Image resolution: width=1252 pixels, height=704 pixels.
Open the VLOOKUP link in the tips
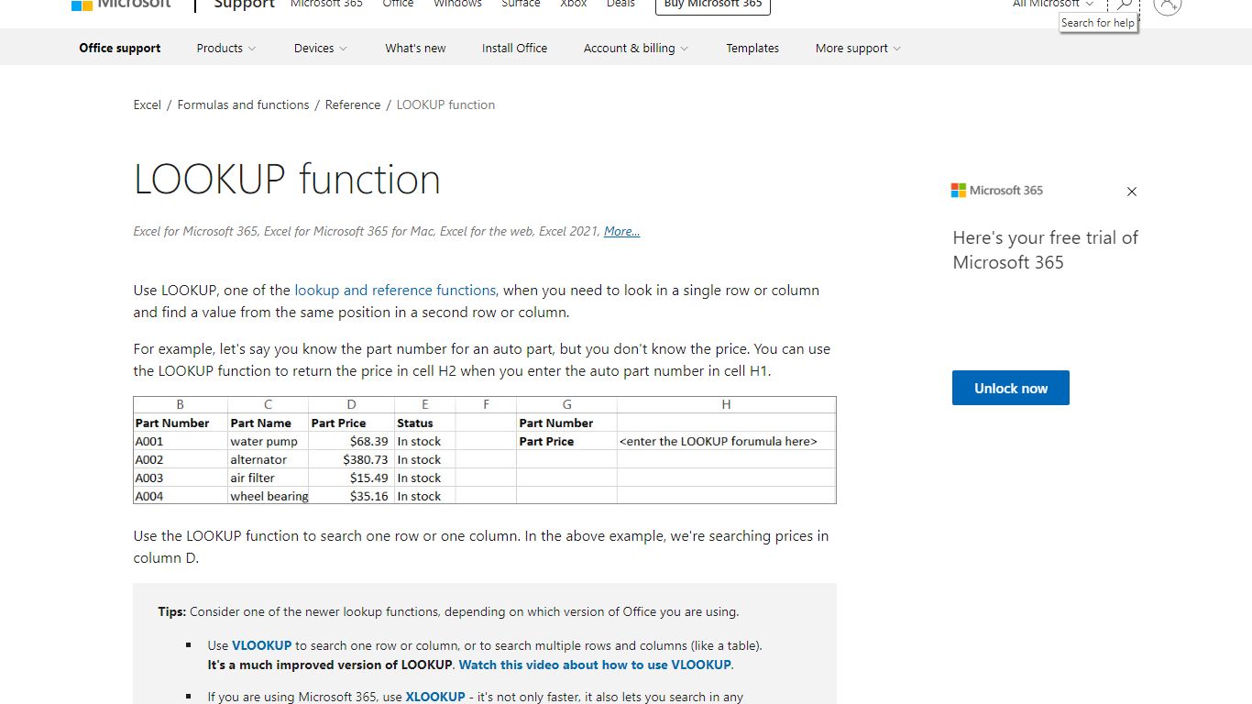[x=261, y=645]
